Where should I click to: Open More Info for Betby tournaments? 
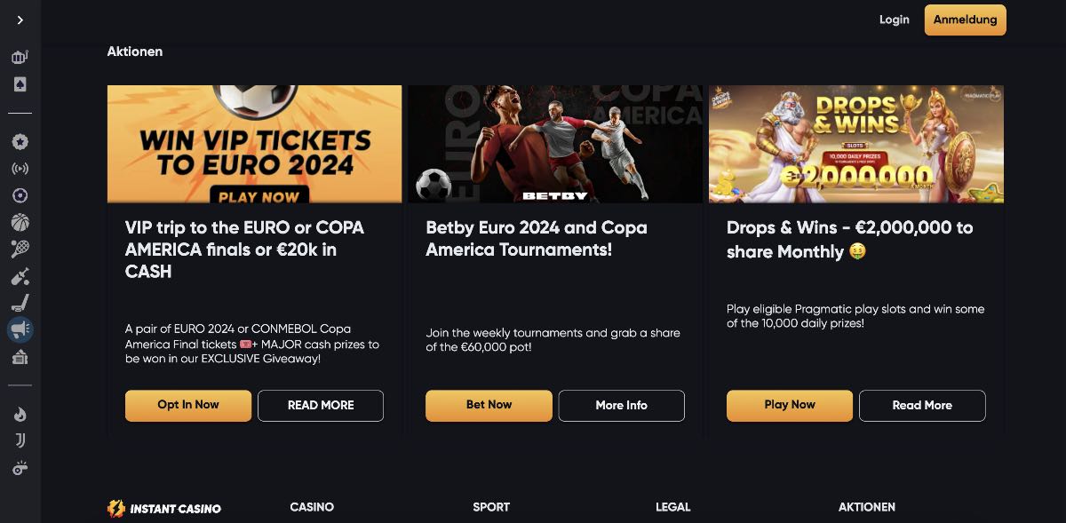pos(621,405)
